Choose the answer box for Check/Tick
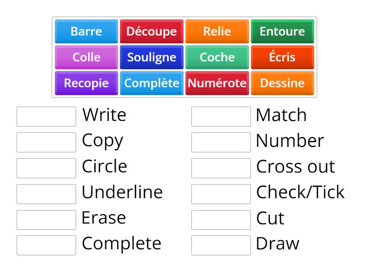Image resolution: width=369 pixels, height=277 pixels. [221, 193]
